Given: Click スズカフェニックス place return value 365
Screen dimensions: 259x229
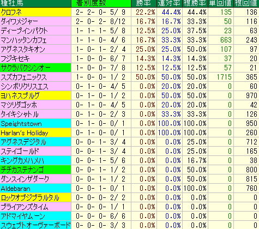Looking at the screenshot, I should click(x=252, y=77).
